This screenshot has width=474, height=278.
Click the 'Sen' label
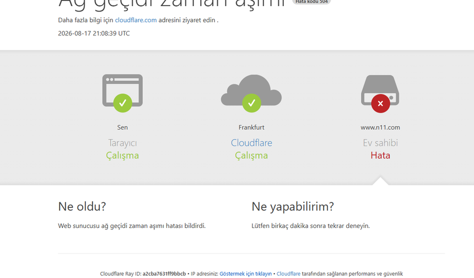tap(122, 127)
